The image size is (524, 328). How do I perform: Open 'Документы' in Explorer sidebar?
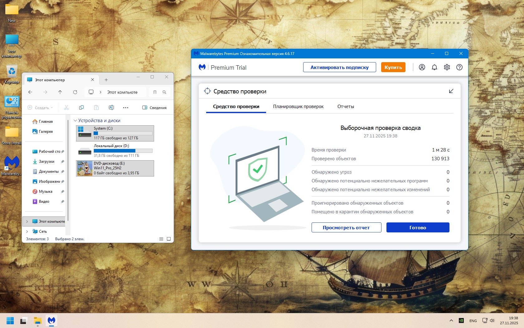pos(46,171)
